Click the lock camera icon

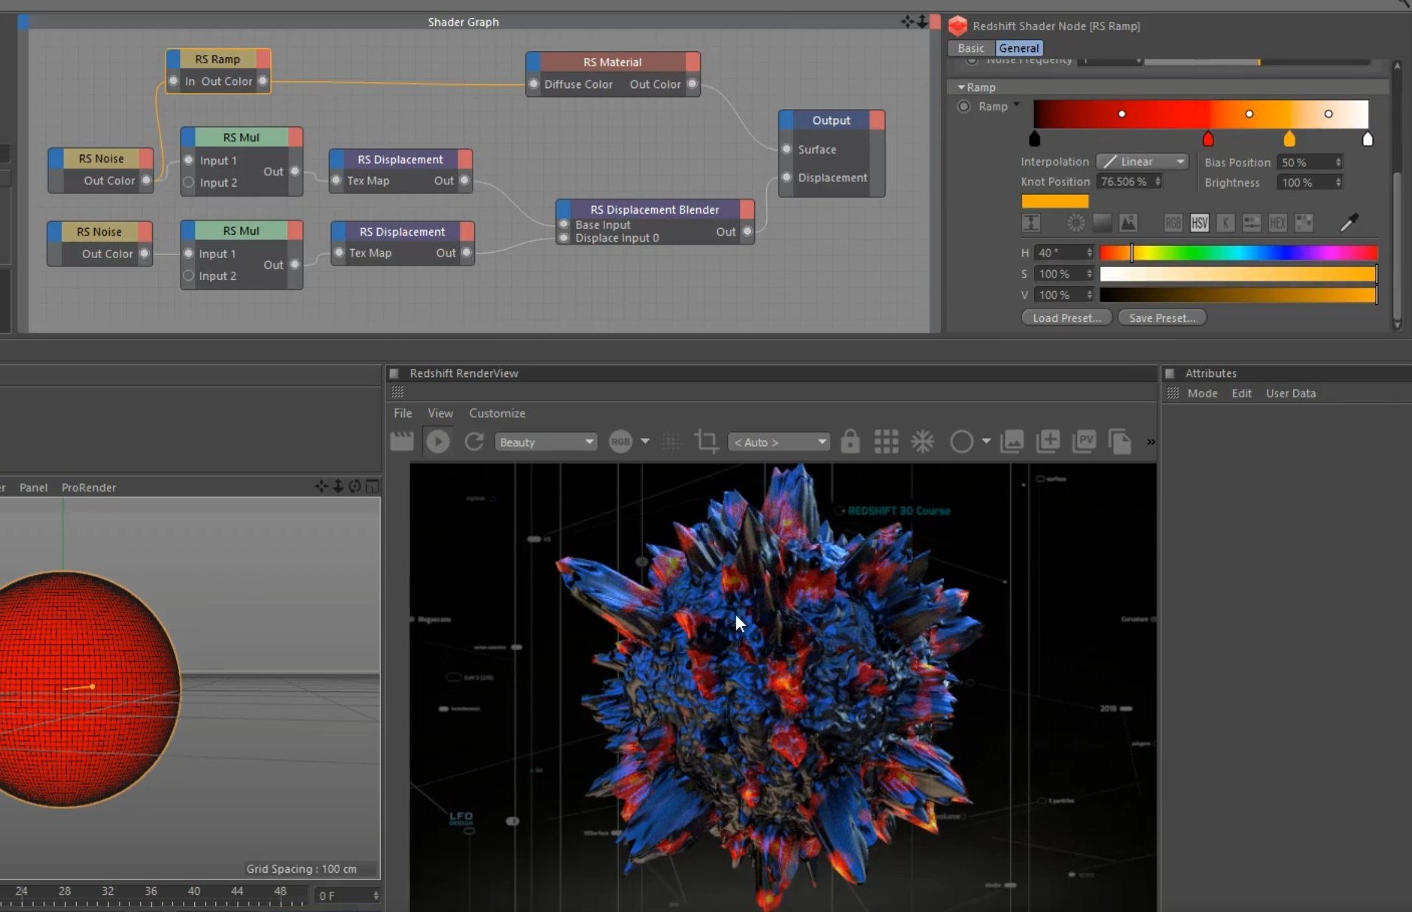850,442
